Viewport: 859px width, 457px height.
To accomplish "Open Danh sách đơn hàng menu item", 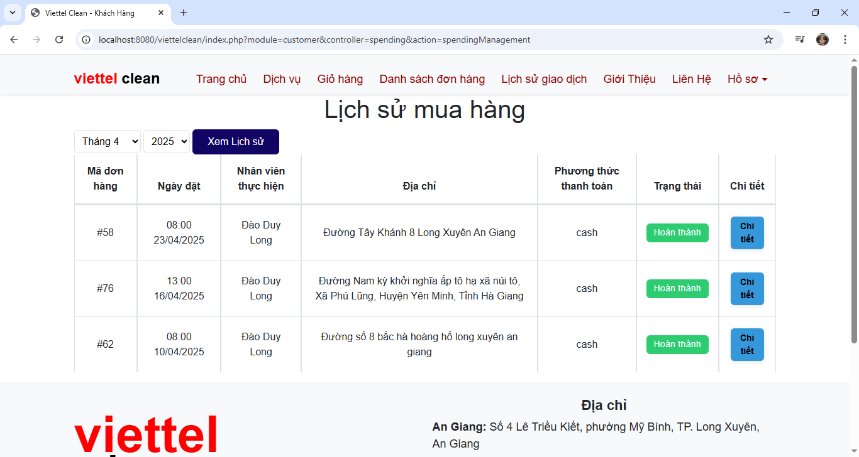I will (432, 79).
